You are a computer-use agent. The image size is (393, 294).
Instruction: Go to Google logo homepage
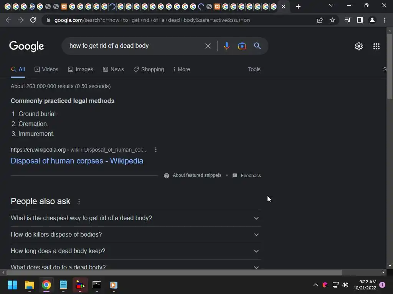click(x=26, y=46)
